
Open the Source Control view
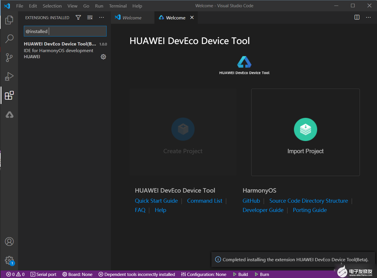pos(9,57)
